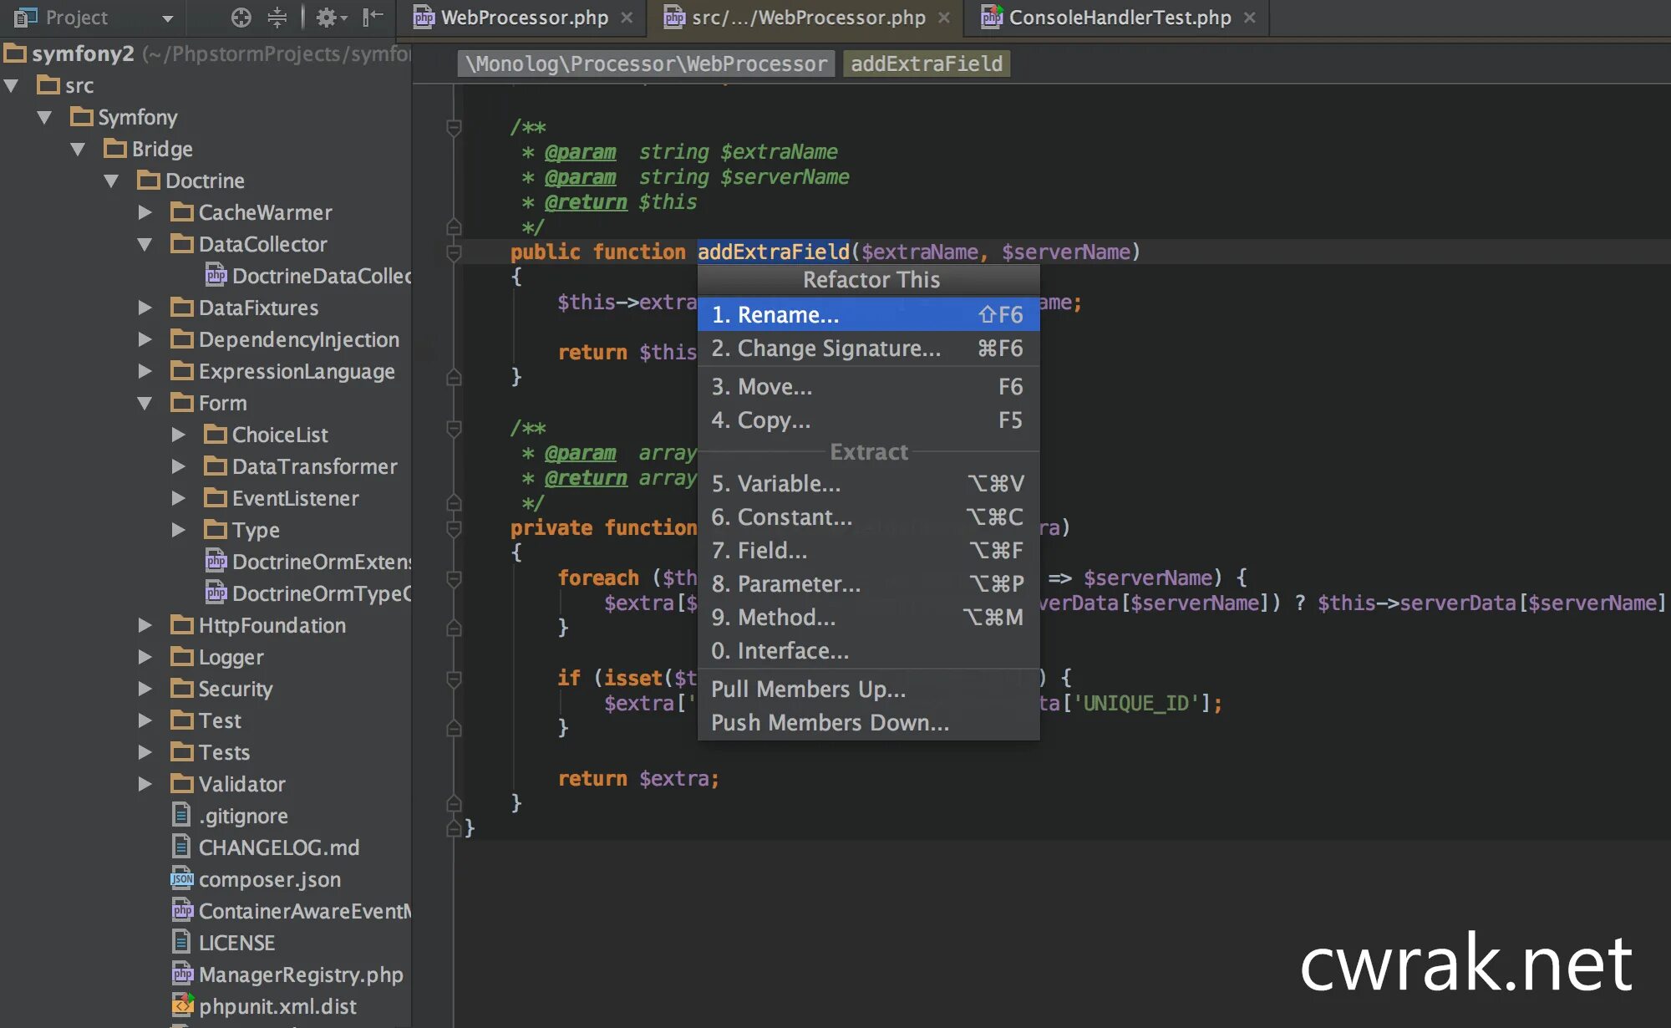The image size is (1671, 1028).
Task: Click the hide Project panel icon
Action: (373, 18)
